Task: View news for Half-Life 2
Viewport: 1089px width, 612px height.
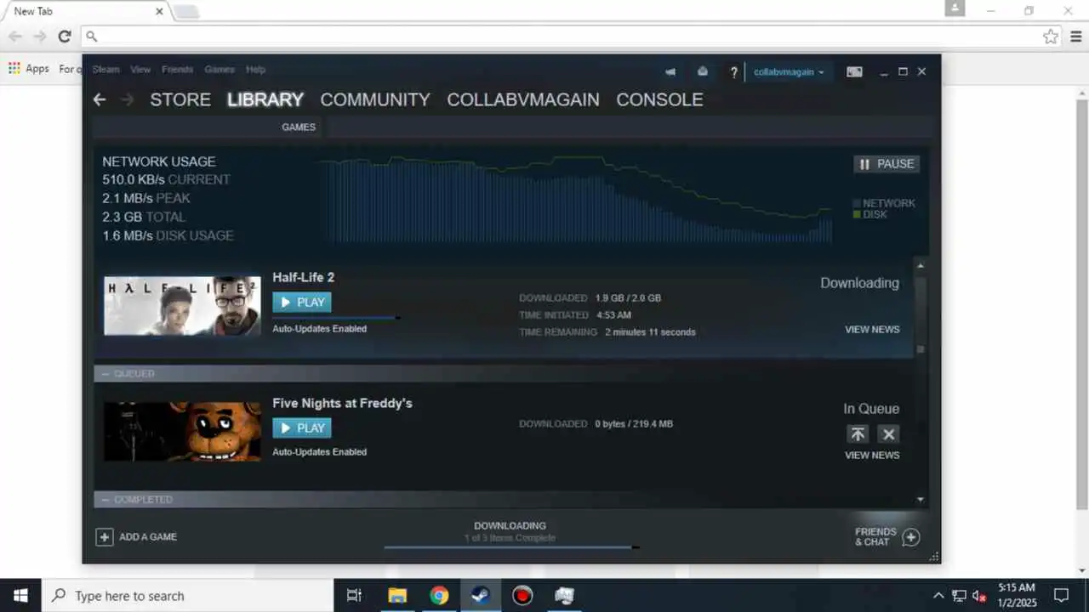Action: pyautogui.click(x=872, y=330)
